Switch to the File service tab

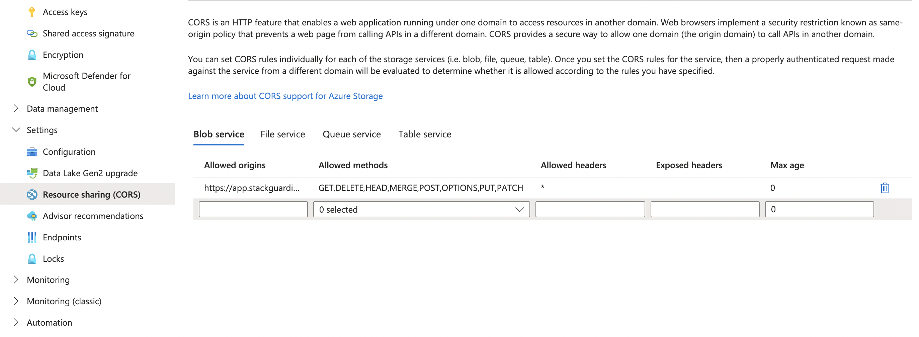click(282, 134)
